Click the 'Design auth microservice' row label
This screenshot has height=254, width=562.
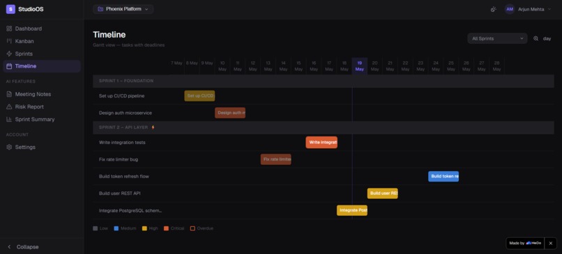tap(126, 113)
